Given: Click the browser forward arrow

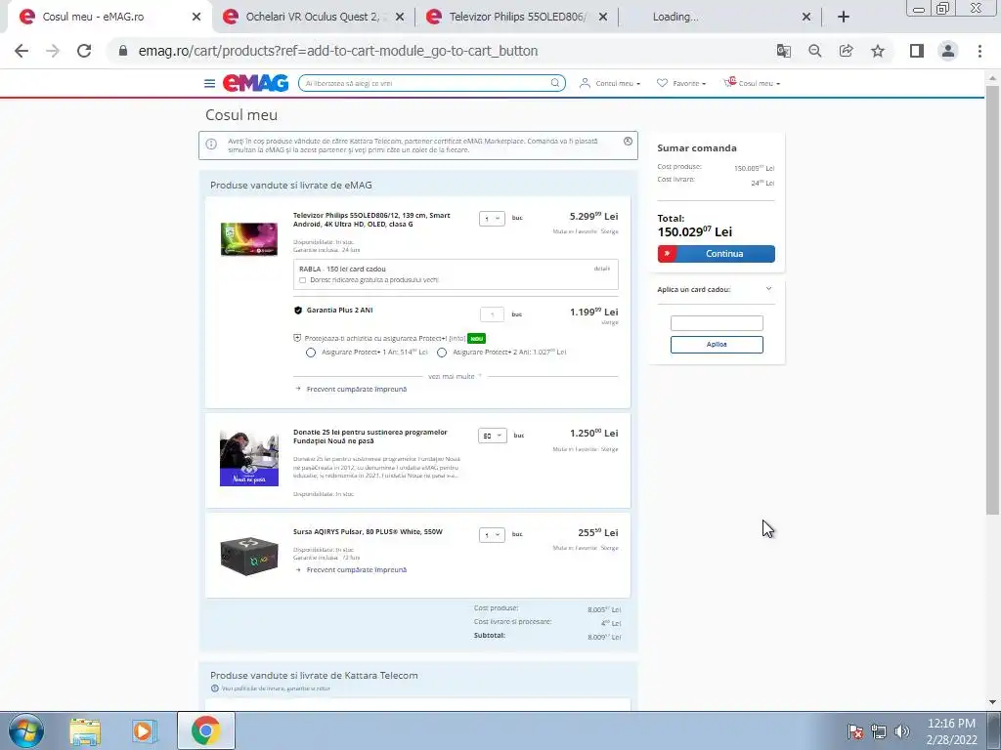Looking at the screenshot, I should (x=53, y=51).
